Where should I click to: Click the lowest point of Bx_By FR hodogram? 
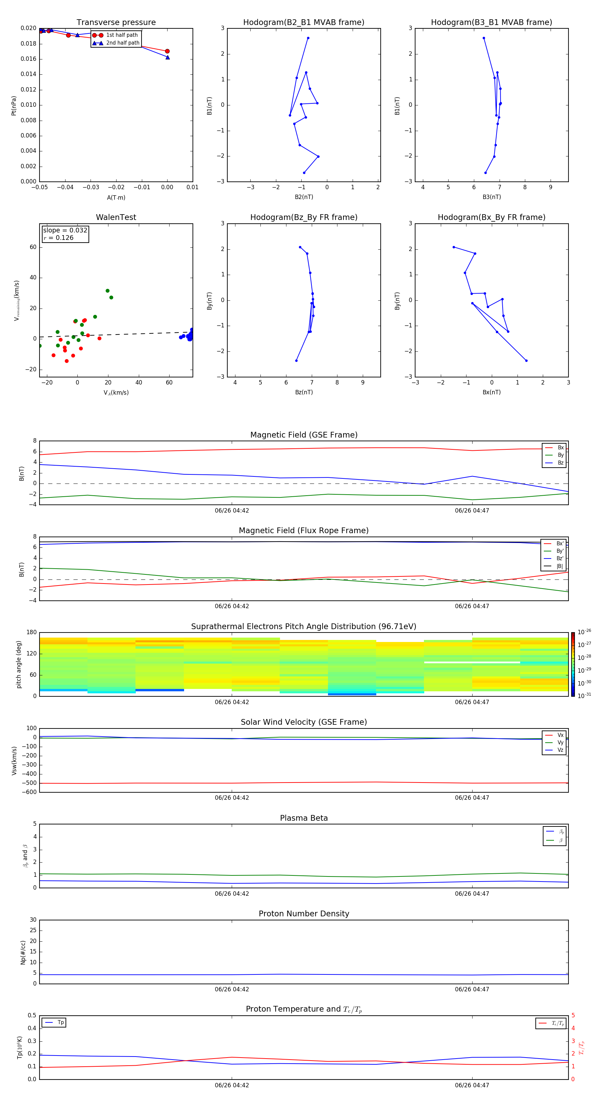(526, 361)
